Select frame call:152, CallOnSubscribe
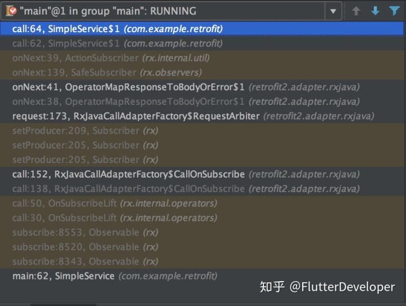The width and height of the screenshot is (406, 306). 186,174
